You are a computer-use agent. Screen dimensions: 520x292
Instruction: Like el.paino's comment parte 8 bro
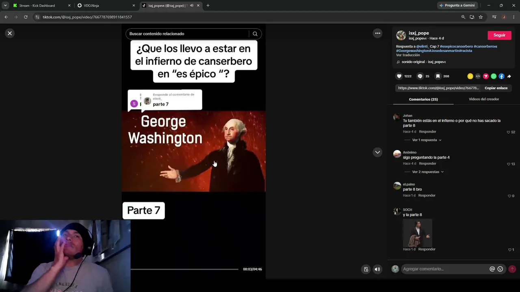509,196
